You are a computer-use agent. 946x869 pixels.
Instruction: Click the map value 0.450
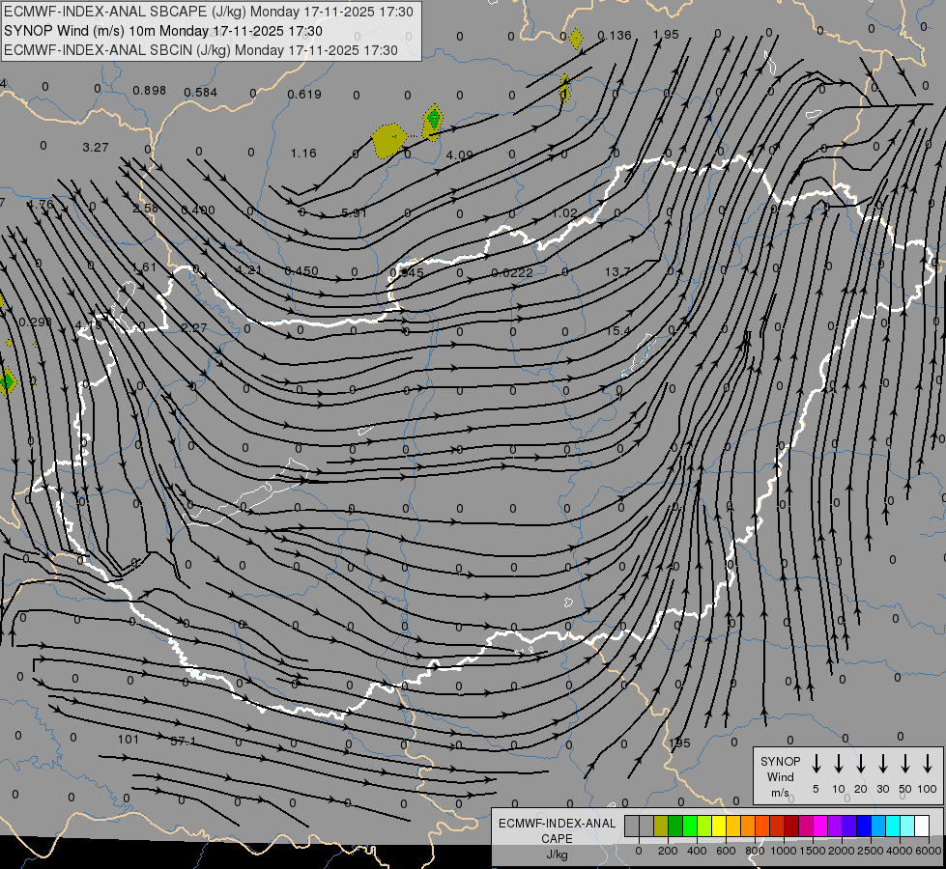tap(301, 270)
